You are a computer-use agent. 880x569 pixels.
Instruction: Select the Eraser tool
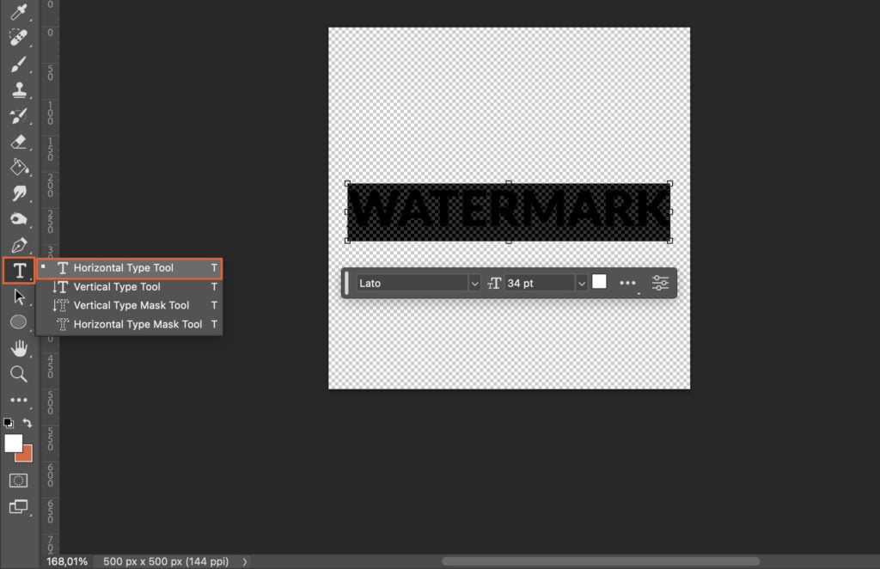tap(20, 143)
